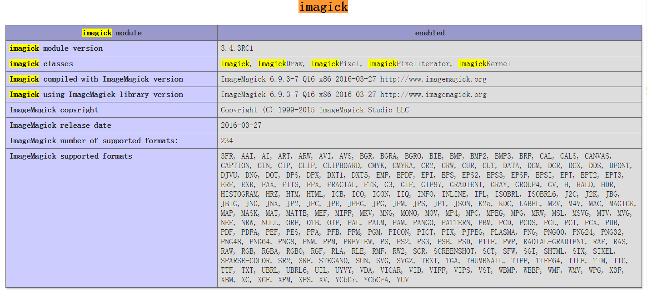This screenshot has width=647, height=290.
Task: Click the HISTOGRAM format entry
Action: click(x=239, y=194)
